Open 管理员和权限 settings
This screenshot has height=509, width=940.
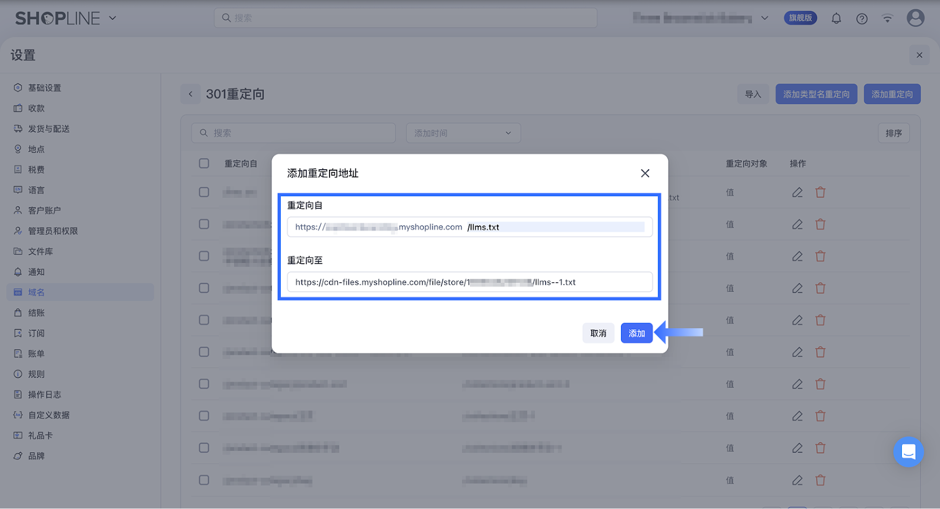pos(80,231)
